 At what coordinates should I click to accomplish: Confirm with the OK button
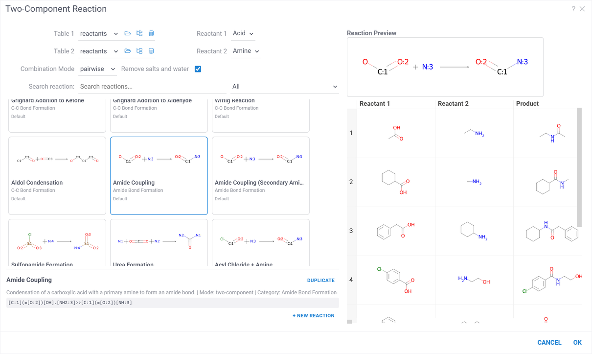[x=577, y=343]
